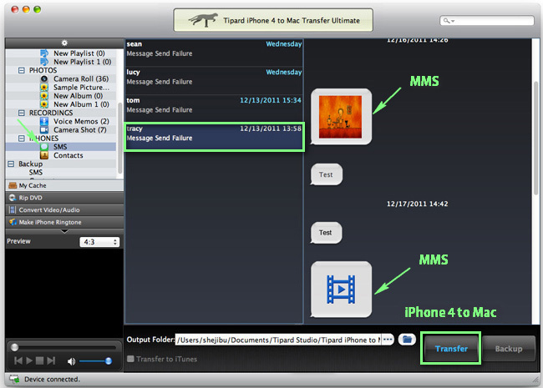Click the speaker volume icon
This screenshot has width=543, height=388.
pyautogui.click(x=71, y=361)
